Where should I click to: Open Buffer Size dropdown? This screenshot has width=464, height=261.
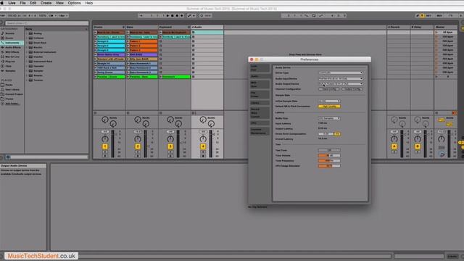coord(329,118)
